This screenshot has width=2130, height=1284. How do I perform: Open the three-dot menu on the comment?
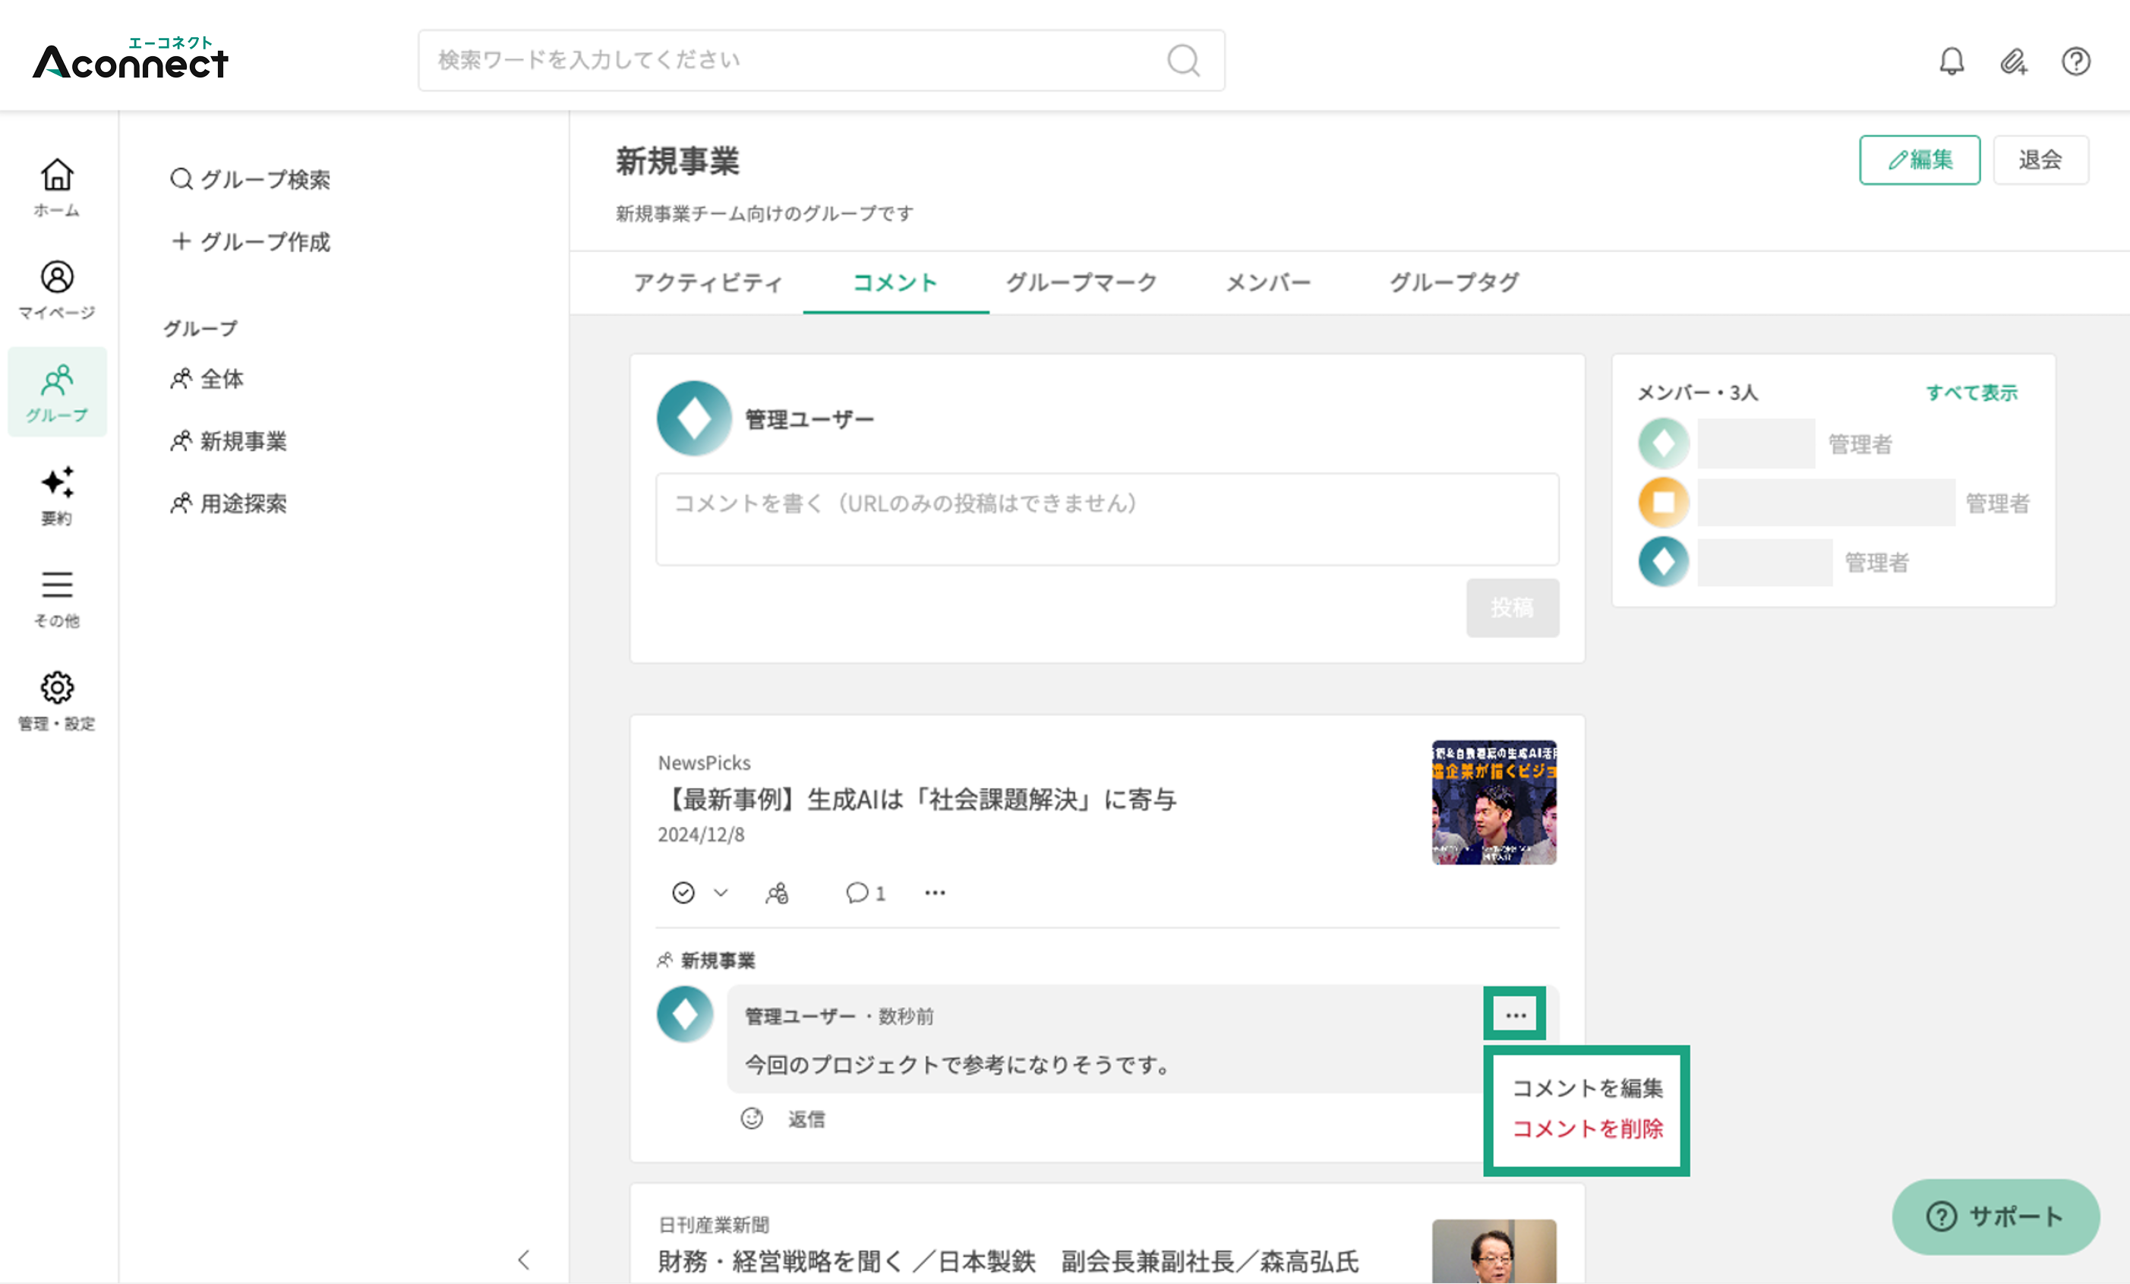1516,1014
